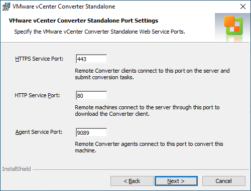The height and width of the screenshot is (191, 251).
Task: Click the 'Remote Converter clients connect' description
Action: (x=152, y=74)
